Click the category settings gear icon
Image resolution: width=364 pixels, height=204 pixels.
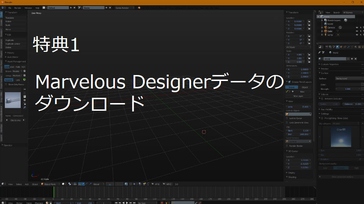24,75
